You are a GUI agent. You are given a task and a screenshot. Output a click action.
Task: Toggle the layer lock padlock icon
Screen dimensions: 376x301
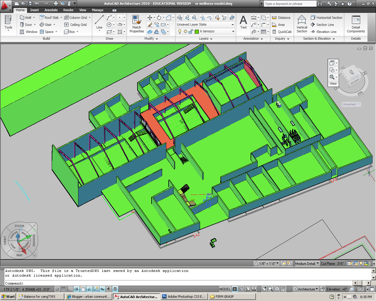click(191, 31)
